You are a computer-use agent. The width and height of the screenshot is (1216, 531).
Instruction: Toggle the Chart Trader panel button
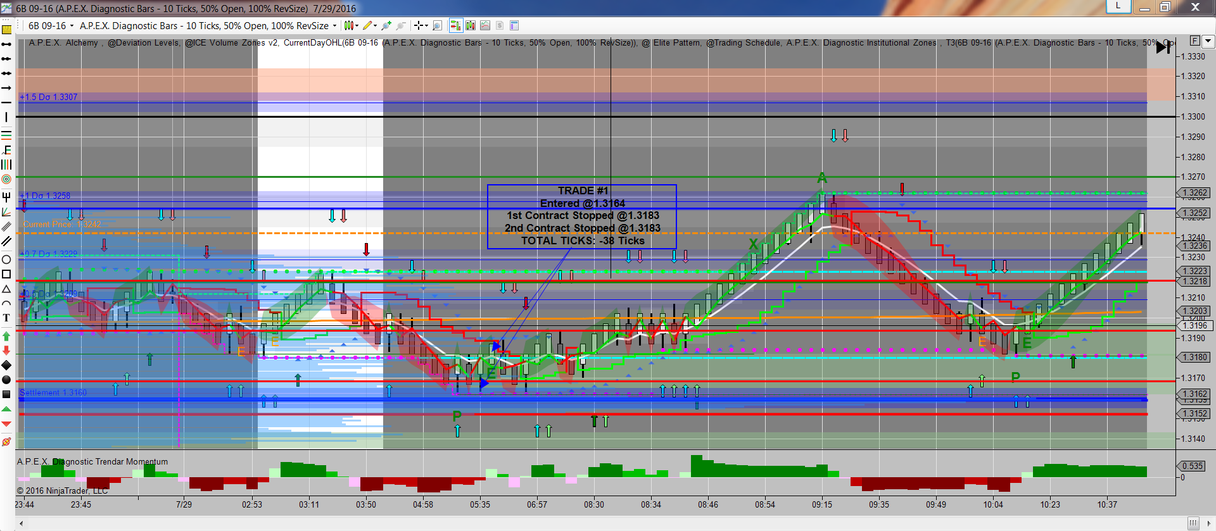(455, 26)
